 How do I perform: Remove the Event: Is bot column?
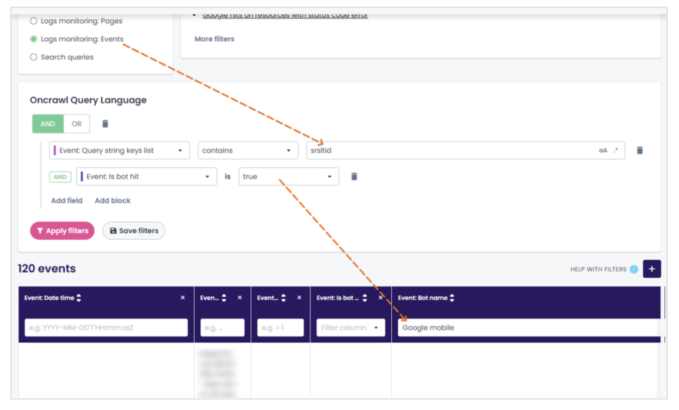[x=381, y=297]
